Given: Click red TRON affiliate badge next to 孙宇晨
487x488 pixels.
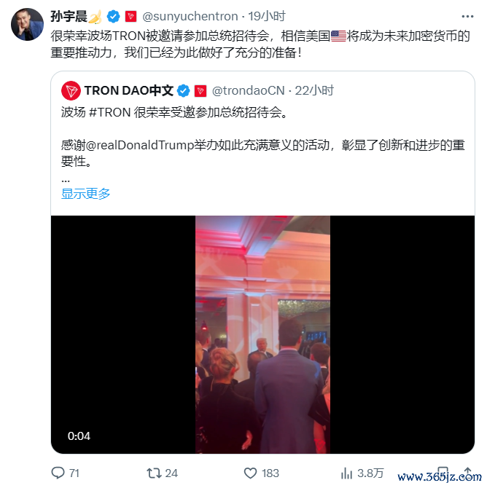Looking at the screenshot, I should 131,16.
